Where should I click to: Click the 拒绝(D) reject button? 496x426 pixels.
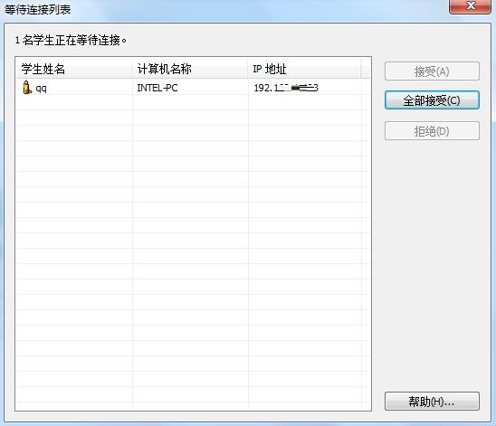click(x=432, y=131)
